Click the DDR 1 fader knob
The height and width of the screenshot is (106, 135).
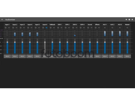[x=60, y=42]
